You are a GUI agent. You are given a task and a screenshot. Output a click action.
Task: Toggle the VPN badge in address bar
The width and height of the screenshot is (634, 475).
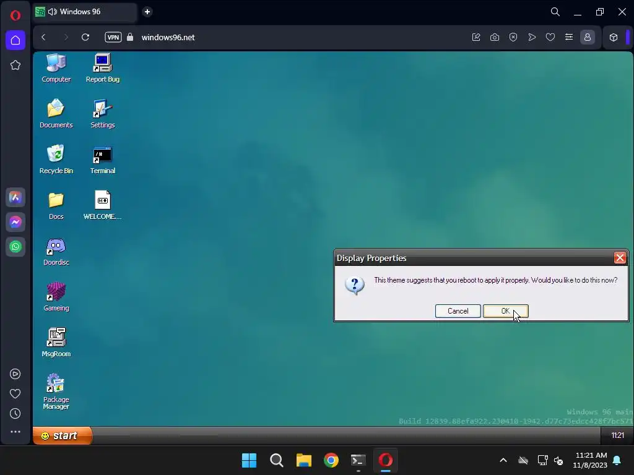tap(113, 37)
